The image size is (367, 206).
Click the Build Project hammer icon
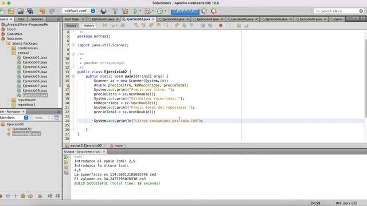pos(115,11)
